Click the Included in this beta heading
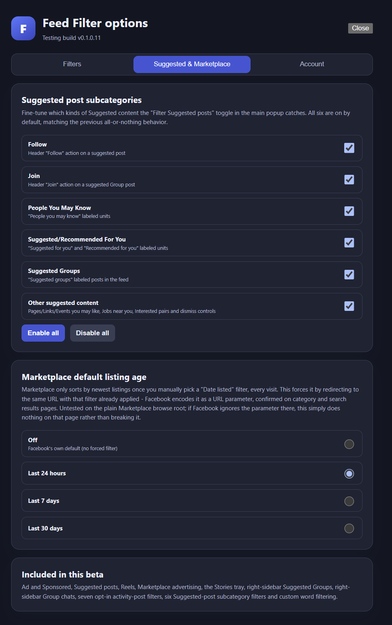Screen dimensions: 392x625 63,575
